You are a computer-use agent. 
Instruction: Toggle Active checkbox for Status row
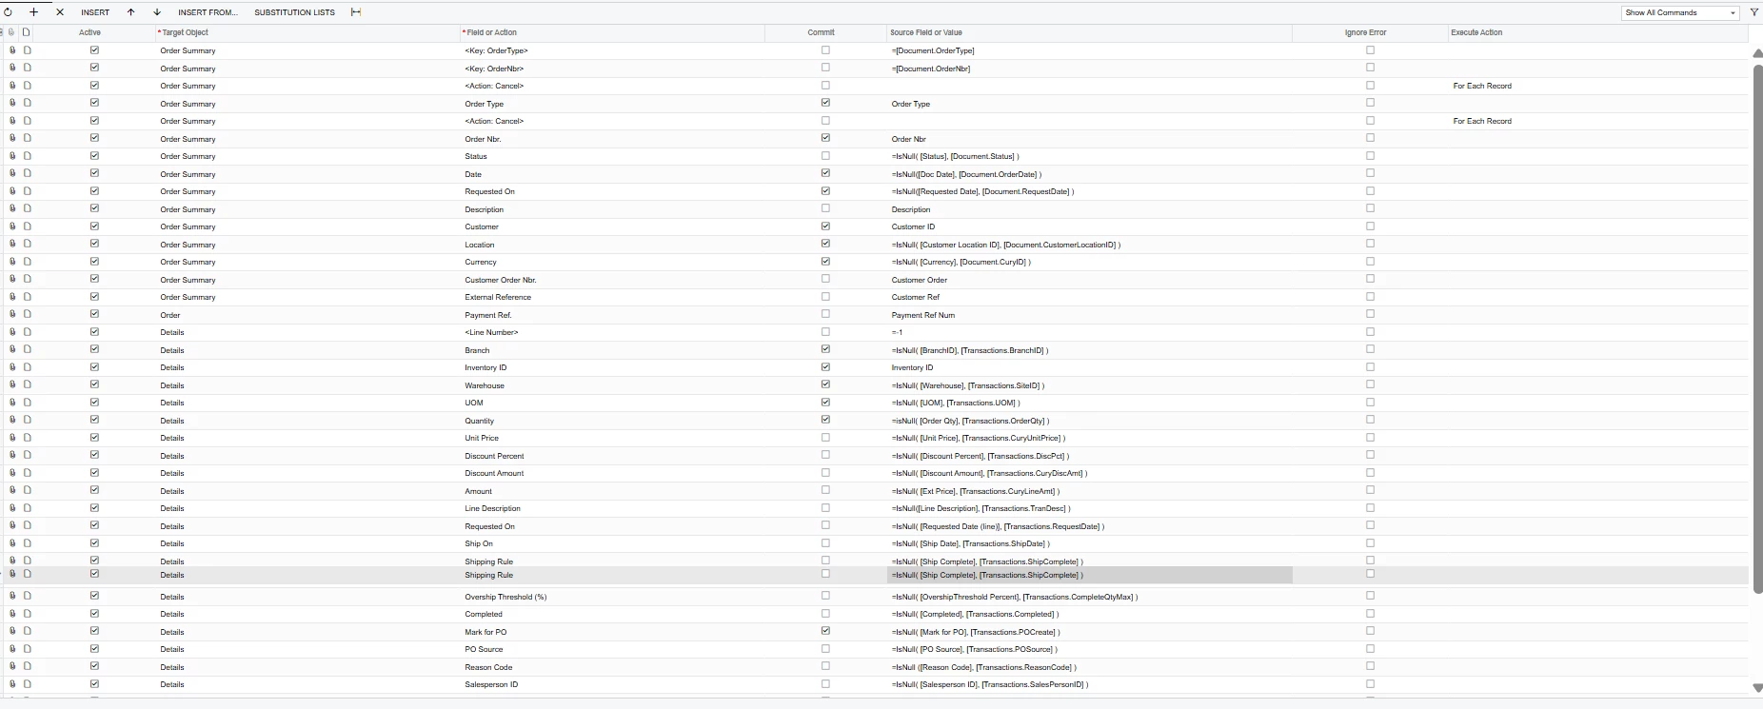(94, 155)
